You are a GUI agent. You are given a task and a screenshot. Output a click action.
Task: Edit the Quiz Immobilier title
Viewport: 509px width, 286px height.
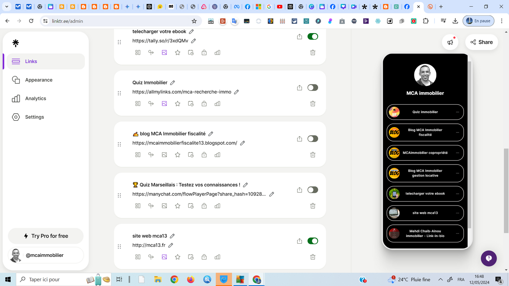(172, 82)
